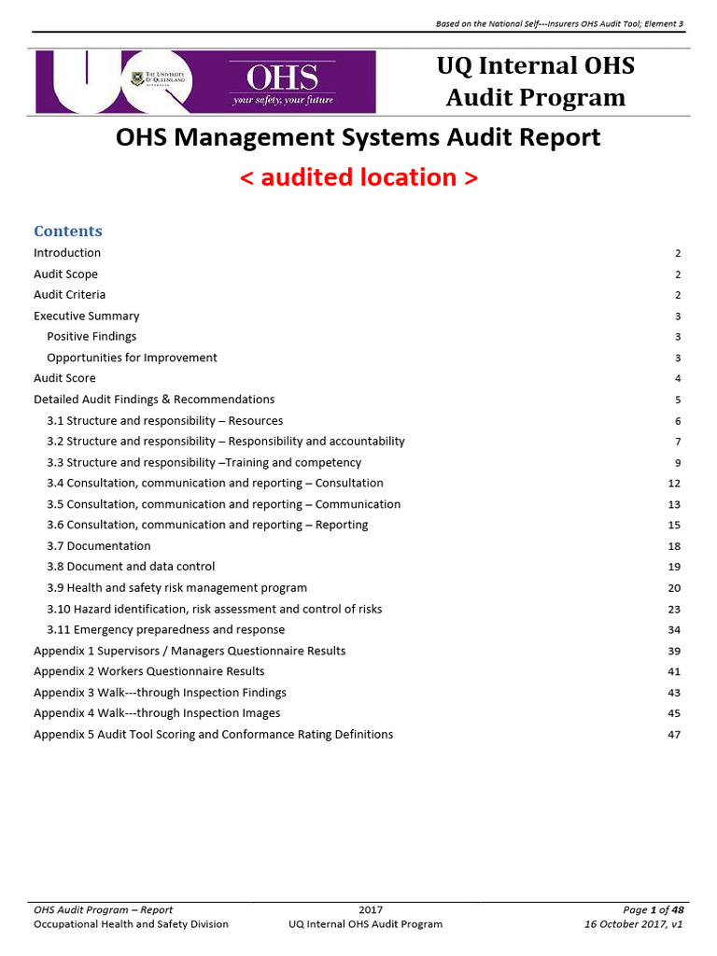Open Appendix 2 Workers Questionnaire Results
This screenshot has width=717, height=956.
click(149, 671)
